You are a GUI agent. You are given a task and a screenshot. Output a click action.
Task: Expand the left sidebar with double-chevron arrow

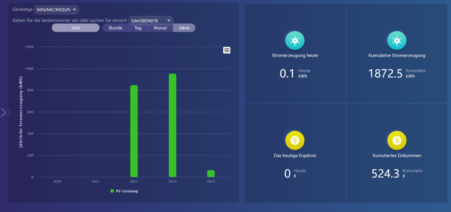tap(6, 112)
